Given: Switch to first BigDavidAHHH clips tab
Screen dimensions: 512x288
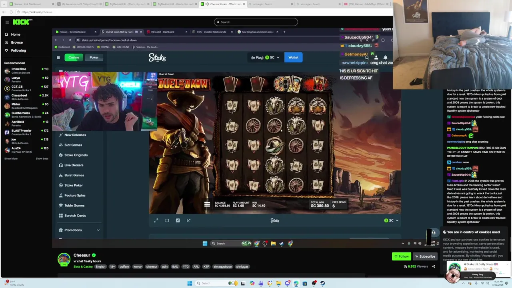Looking at the screenshot, I should [x=126, y=4].
